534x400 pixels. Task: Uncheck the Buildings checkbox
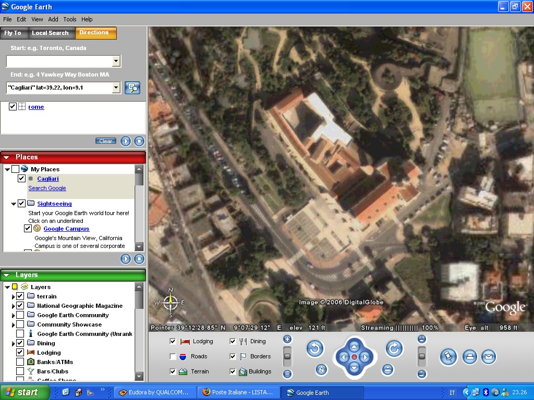tap(233, 372)
